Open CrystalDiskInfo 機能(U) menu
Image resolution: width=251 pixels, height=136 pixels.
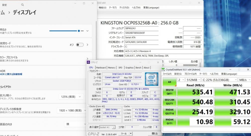pyautogui.click(x=103, y=8)
